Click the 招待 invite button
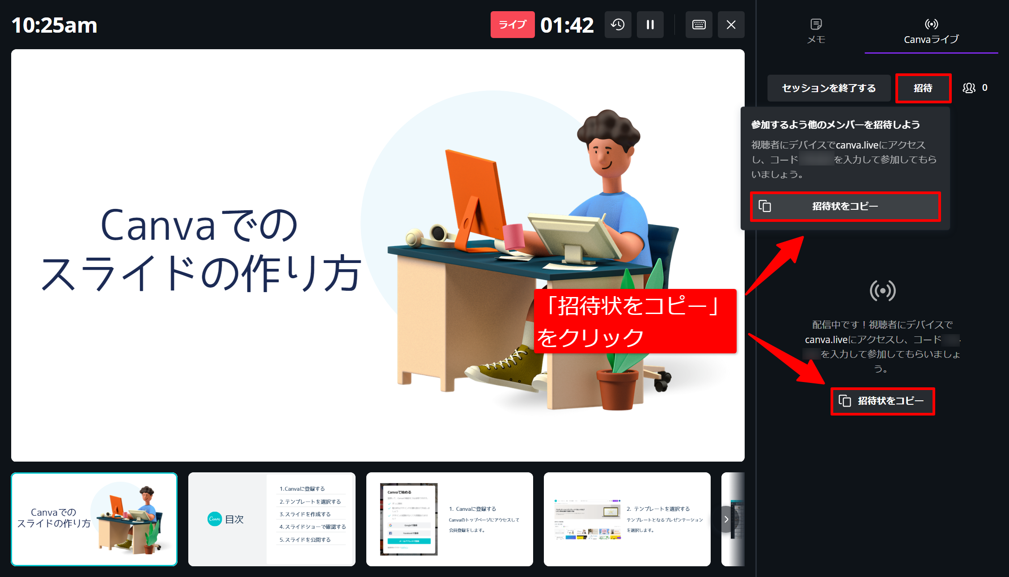The height and width of the screenshot is (577, 1009). 923,88
